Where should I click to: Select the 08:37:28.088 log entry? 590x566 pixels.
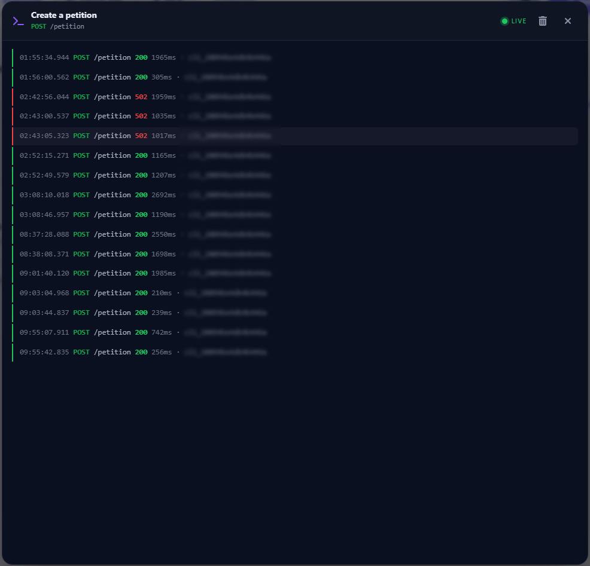click(x=295, y=234)
